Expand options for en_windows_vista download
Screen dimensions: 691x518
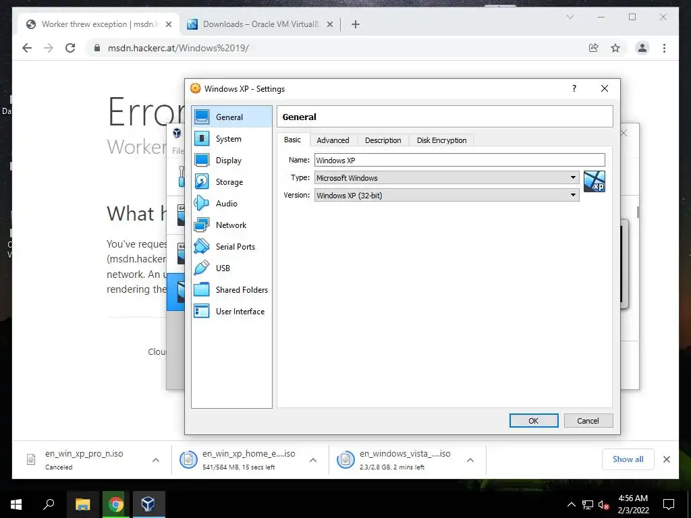470,460
